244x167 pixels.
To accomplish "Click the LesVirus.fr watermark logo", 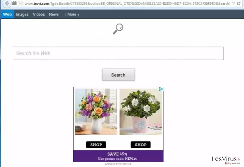I will 226,160.
